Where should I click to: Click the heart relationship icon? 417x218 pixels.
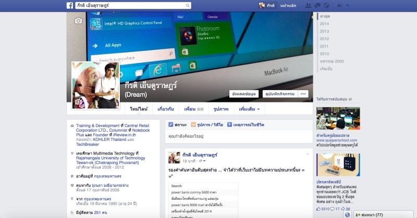click(72, 185)
